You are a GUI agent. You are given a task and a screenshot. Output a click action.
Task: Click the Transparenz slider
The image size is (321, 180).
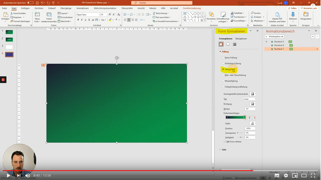coord(240,133)
